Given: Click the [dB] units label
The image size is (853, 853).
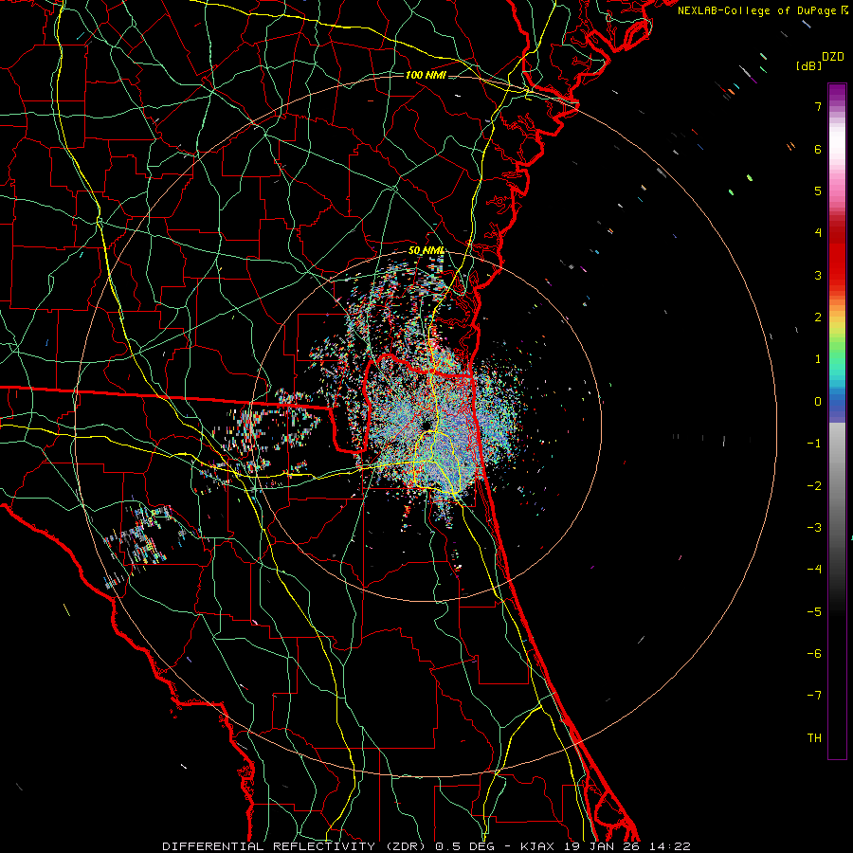Looking at the screenshot, I should pos(808,65).
